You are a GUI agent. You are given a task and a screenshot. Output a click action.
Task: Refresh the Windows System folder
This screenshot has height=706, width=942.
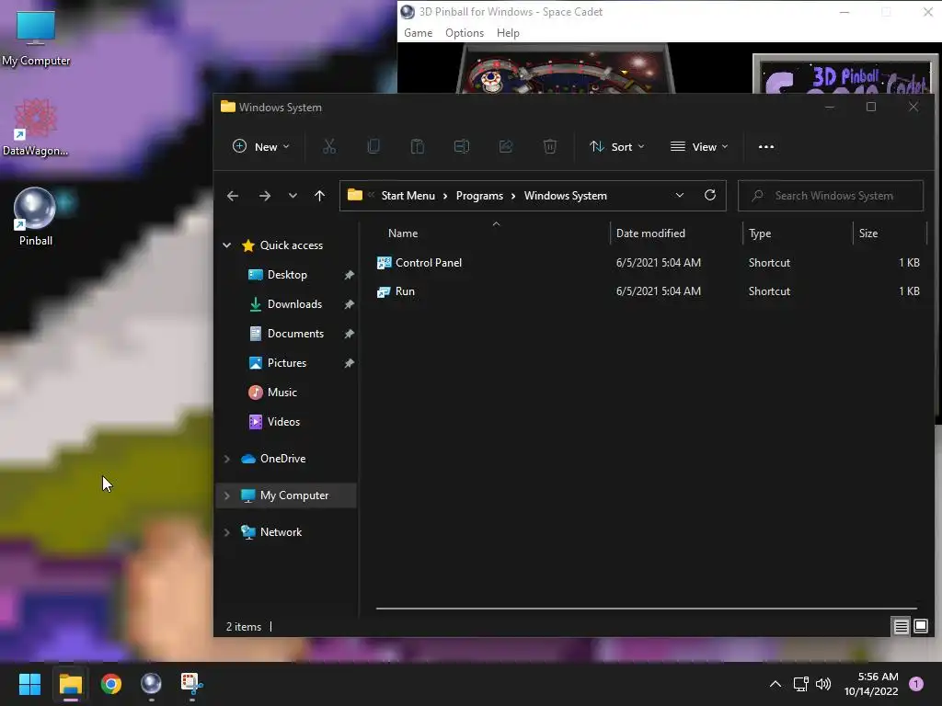709,195
